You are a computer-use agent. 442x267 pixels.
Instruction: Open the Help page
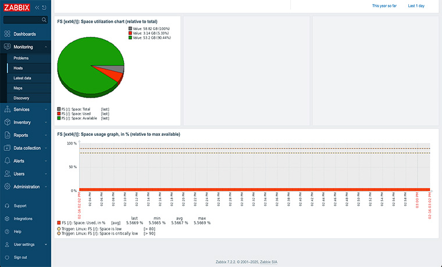(17, 232)
